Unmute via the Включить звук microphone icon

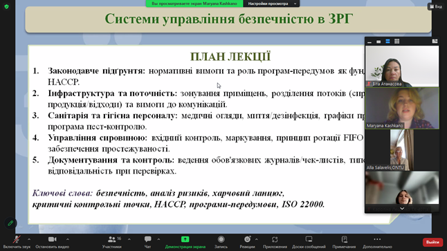tap(17, 239)
